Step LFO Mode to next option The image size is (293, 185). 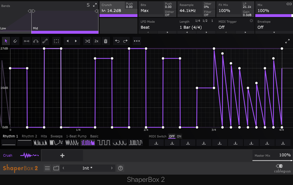coord(168,32)
